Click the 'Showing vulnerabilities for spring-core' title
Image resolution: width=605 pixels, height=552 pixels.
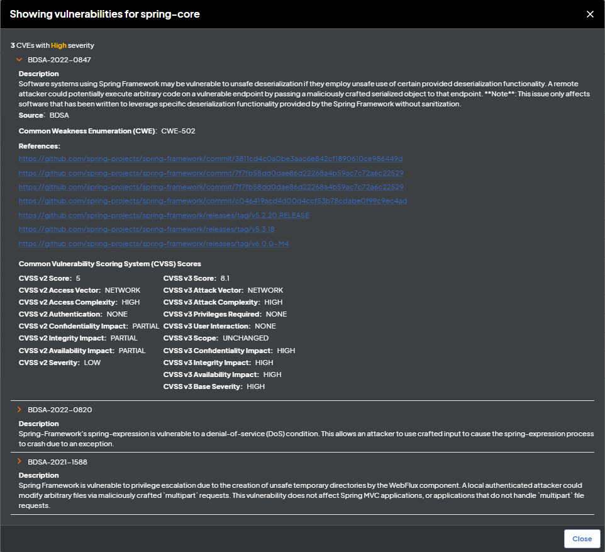point(104,14)
